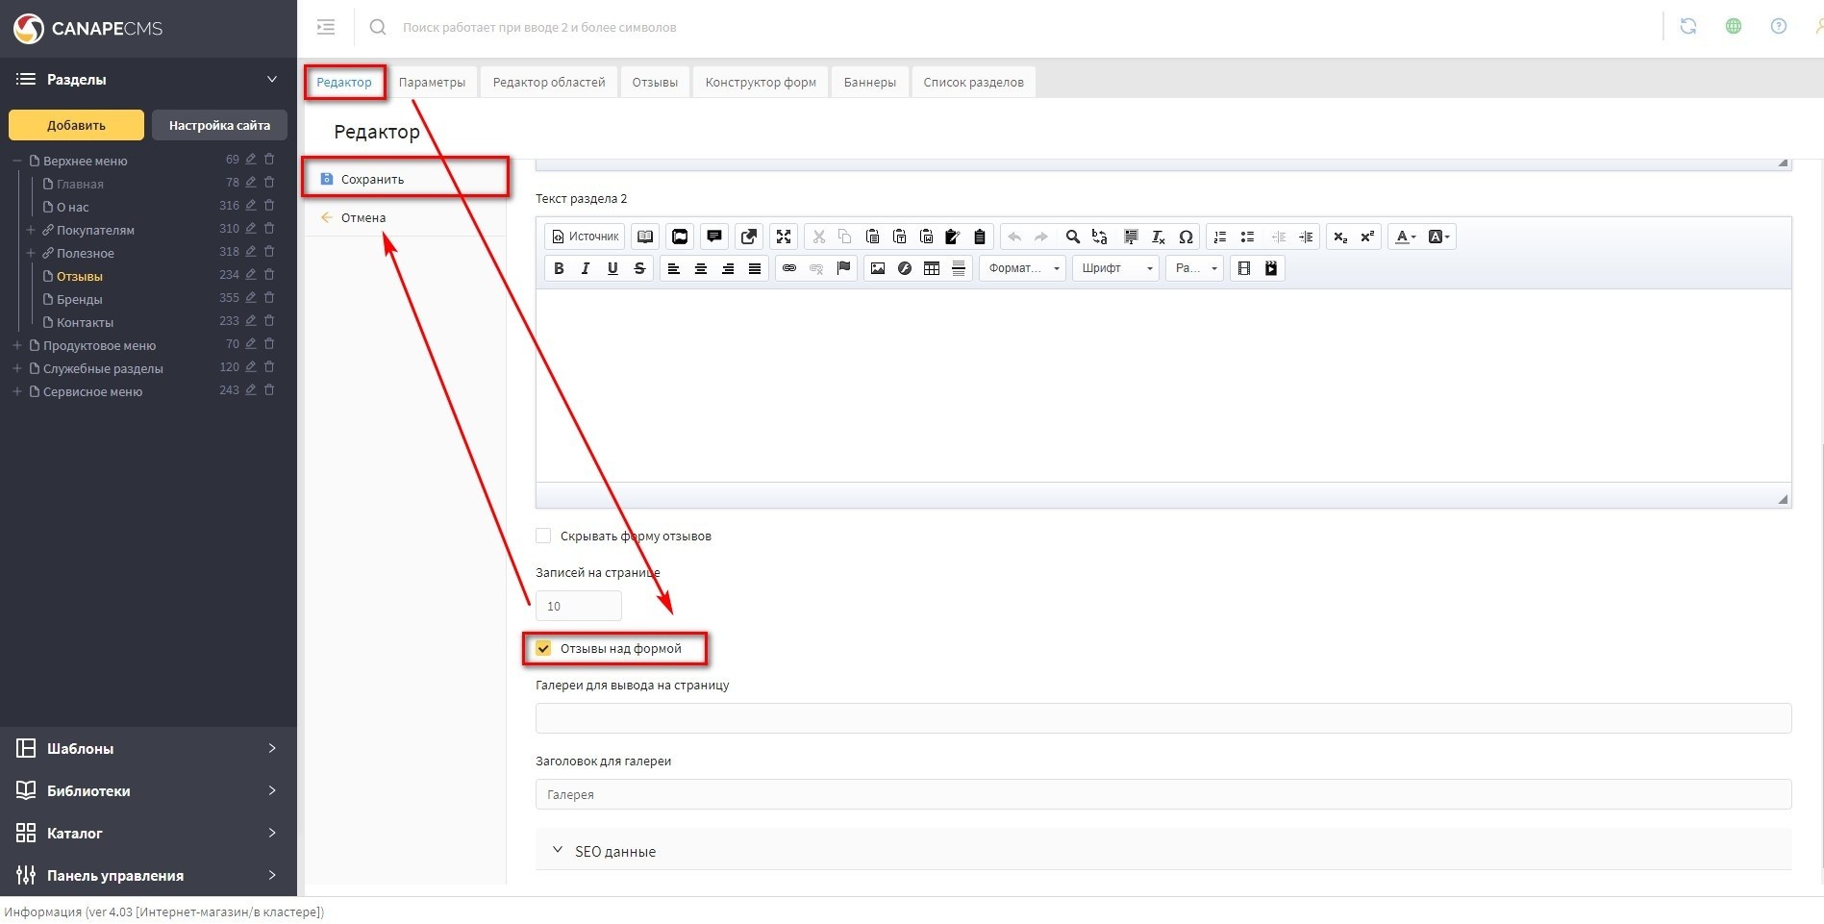Image resolution: width=1824 pixels, height=924 pixels.
Task: Delete the Отзывы section with trash icon
Action: click(269, 275)
